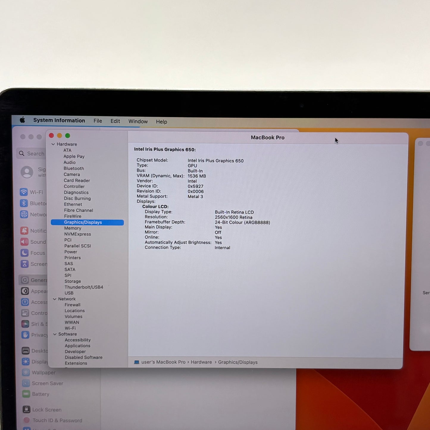Open the Apple menu icon

point(22,120)
